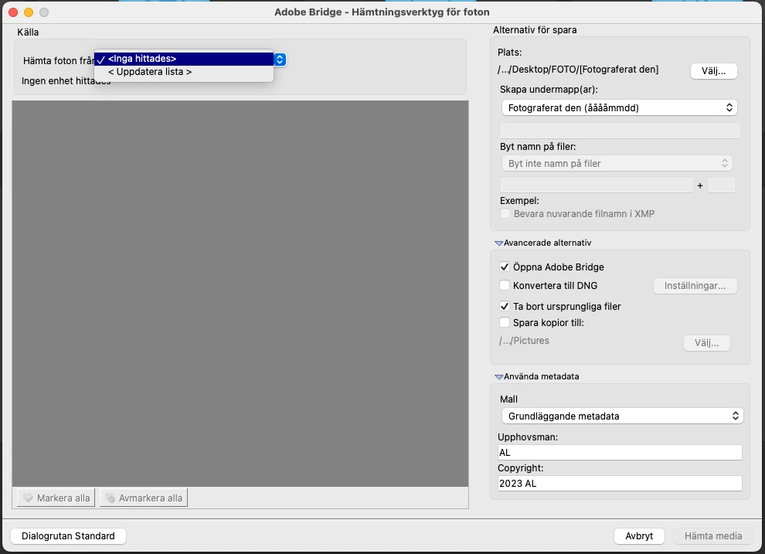Click the uncheck icon in Avmarkera alla

[x=110, y=498]
